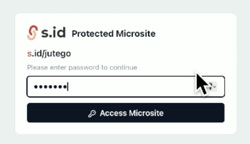Click the masked password dots
The width and height of the screenshot is (250, 144).
pos(50,87)
